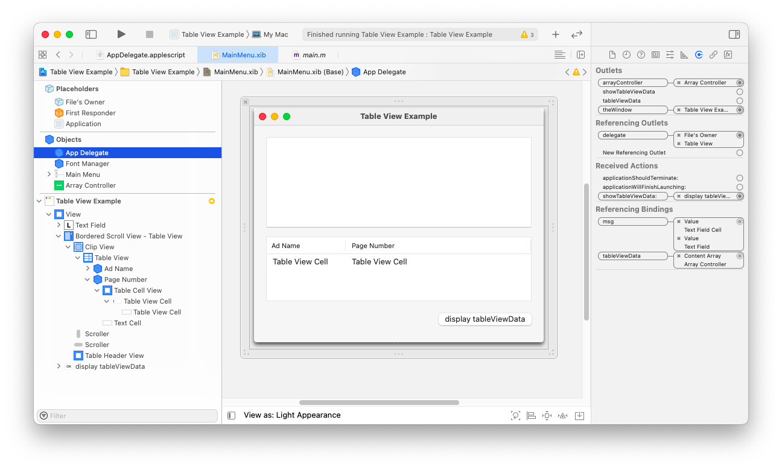Click the display tableViewData button on canvas
The width and height of the screenshot is (782, 469).
click(485, 319)
